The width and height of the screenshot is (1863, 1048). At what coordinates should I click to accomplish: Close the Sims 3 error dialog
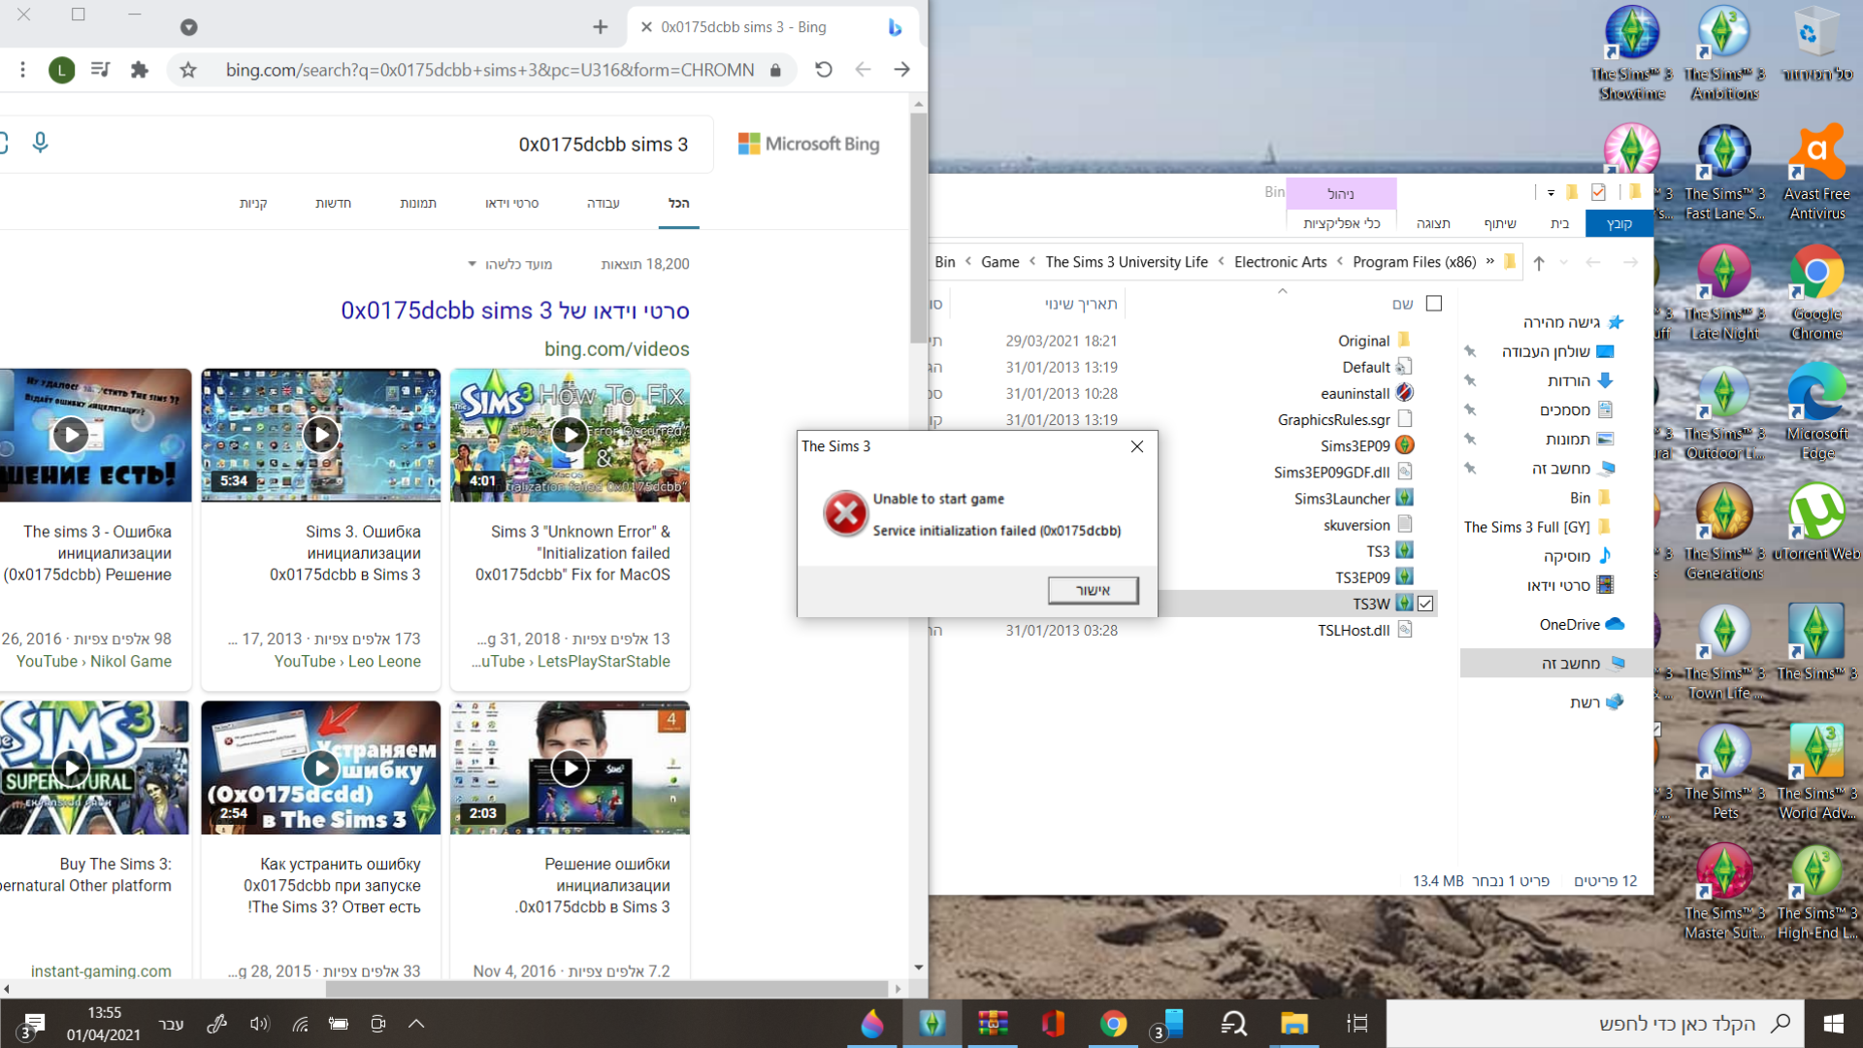point(1137,446)
